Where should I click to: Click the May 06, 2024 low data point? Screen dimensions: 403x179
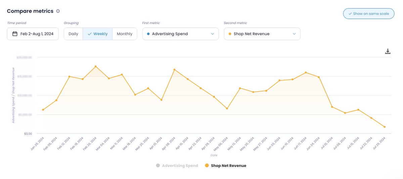point(227,109)
